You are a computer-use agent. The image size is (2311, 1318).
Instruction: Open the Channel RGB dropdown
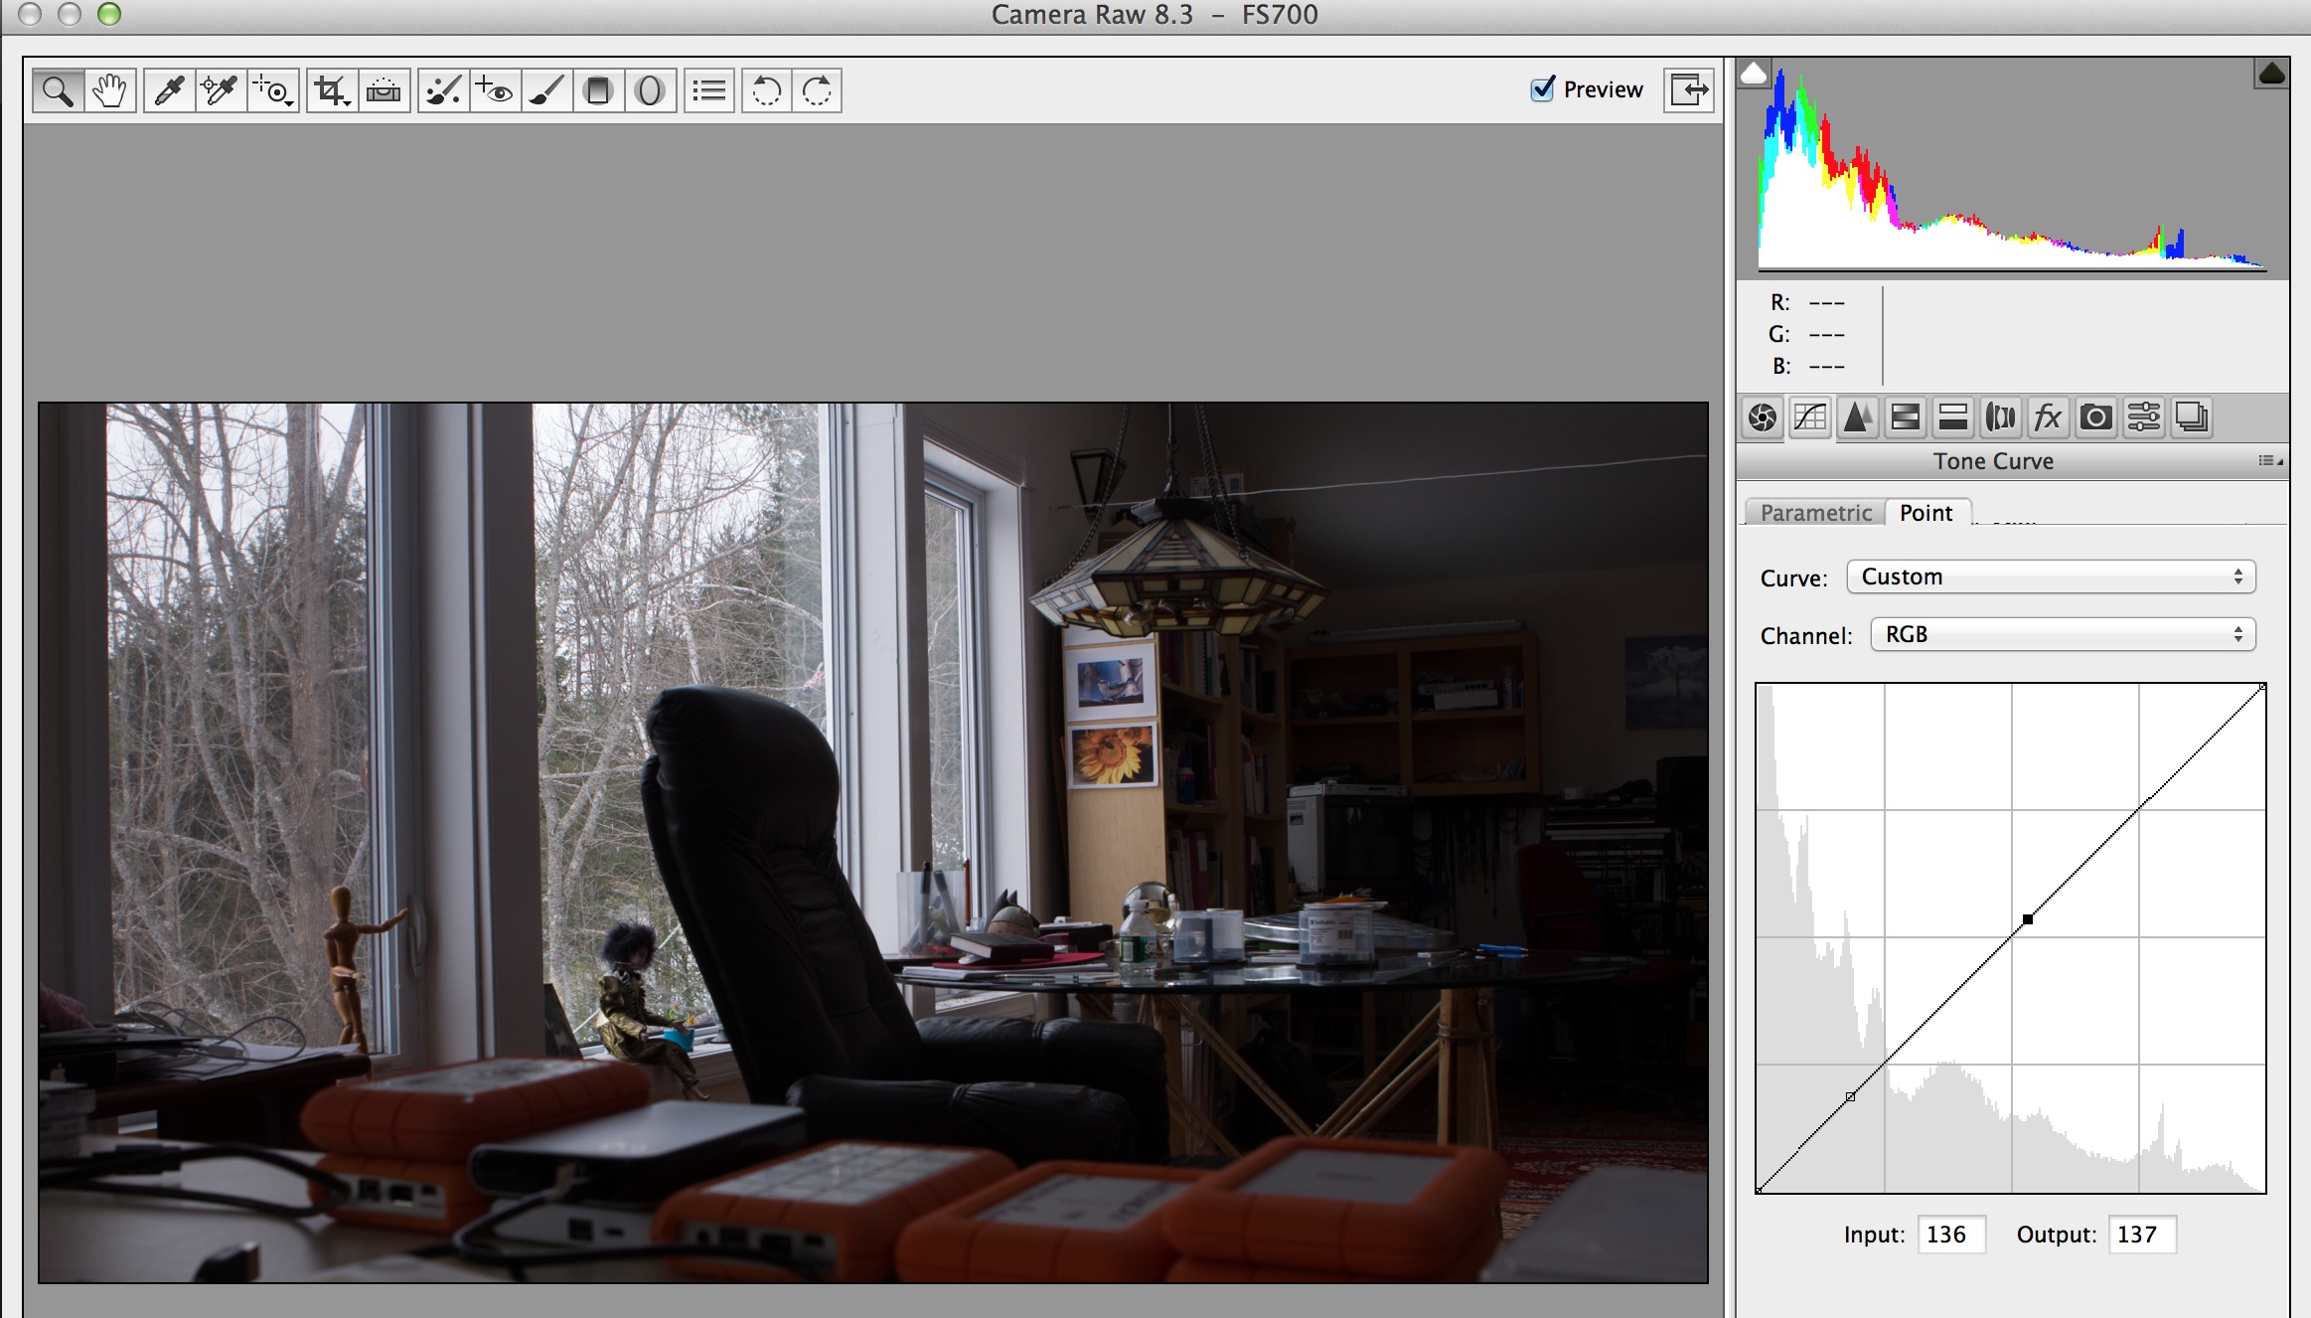coord(2063,635)
